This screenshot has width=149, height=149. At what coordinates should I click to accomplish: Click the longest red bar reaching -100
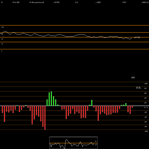(45, 118)
